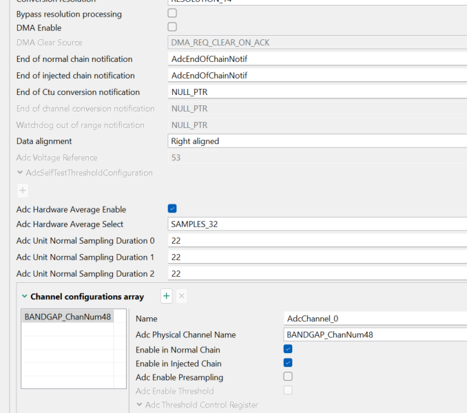
Task: Click the End of normal chain notification field
Action: [317, 59]
